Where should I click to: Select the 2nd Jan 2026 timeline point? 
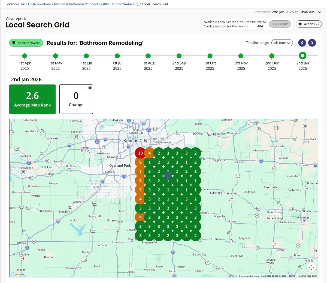point(302,56)
